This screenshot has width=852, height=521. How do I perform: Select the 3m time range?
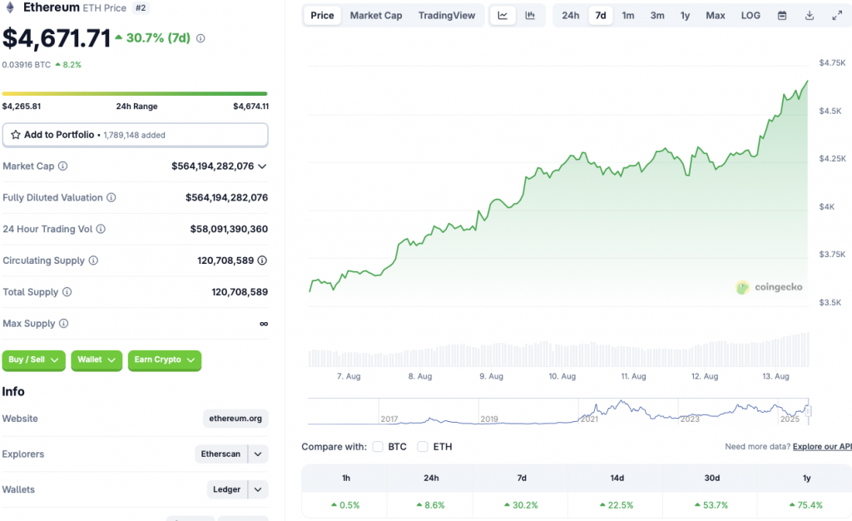(x=657, y=16)
